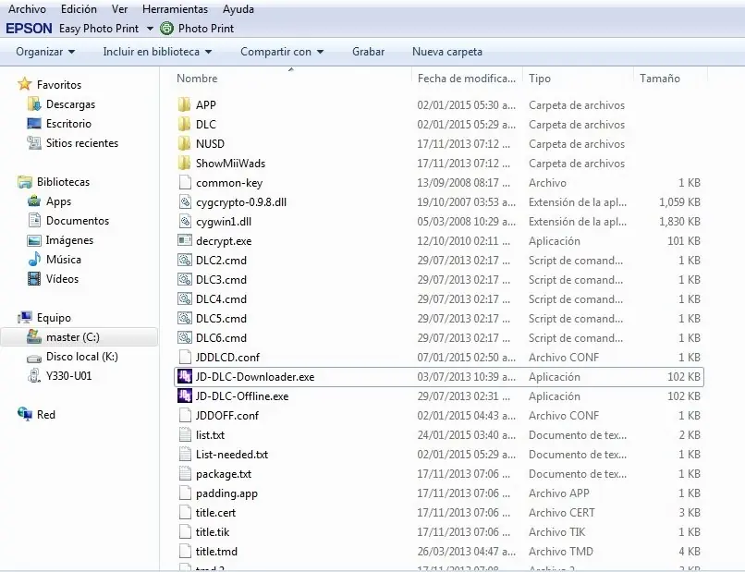Select the NUSD folder icon
745x572 pixels.
pos(184,143)
